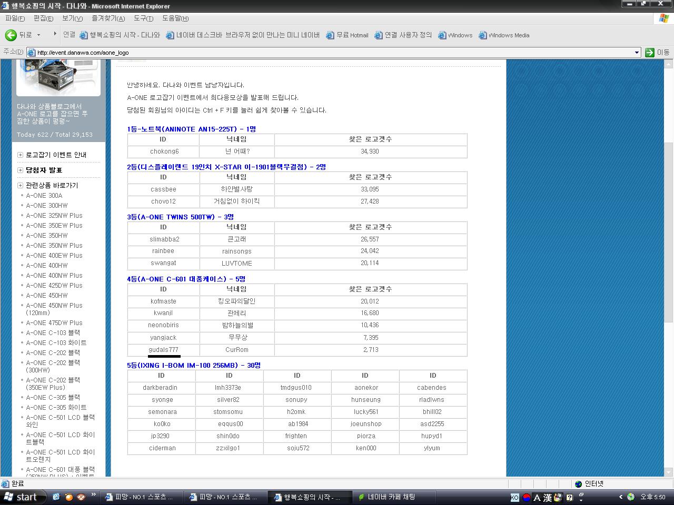This screenshot has width=674, height=505.
Task: Switch to the 네이버 카페 채팅 taskbar window
Action: point(394,497)
